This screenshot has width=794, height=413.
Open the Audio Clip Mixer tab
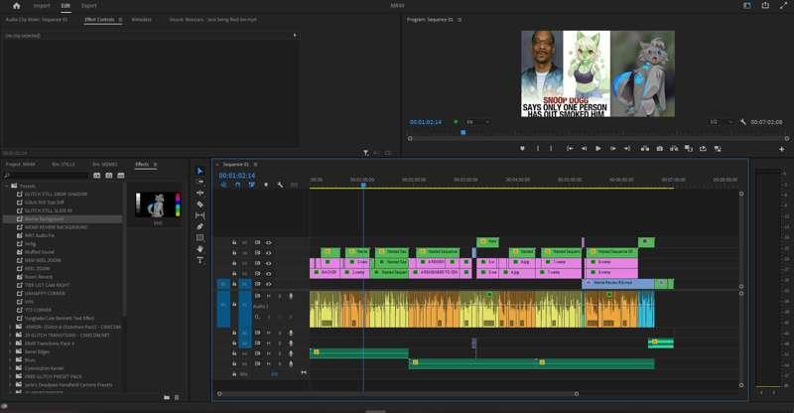pos(37,20)
